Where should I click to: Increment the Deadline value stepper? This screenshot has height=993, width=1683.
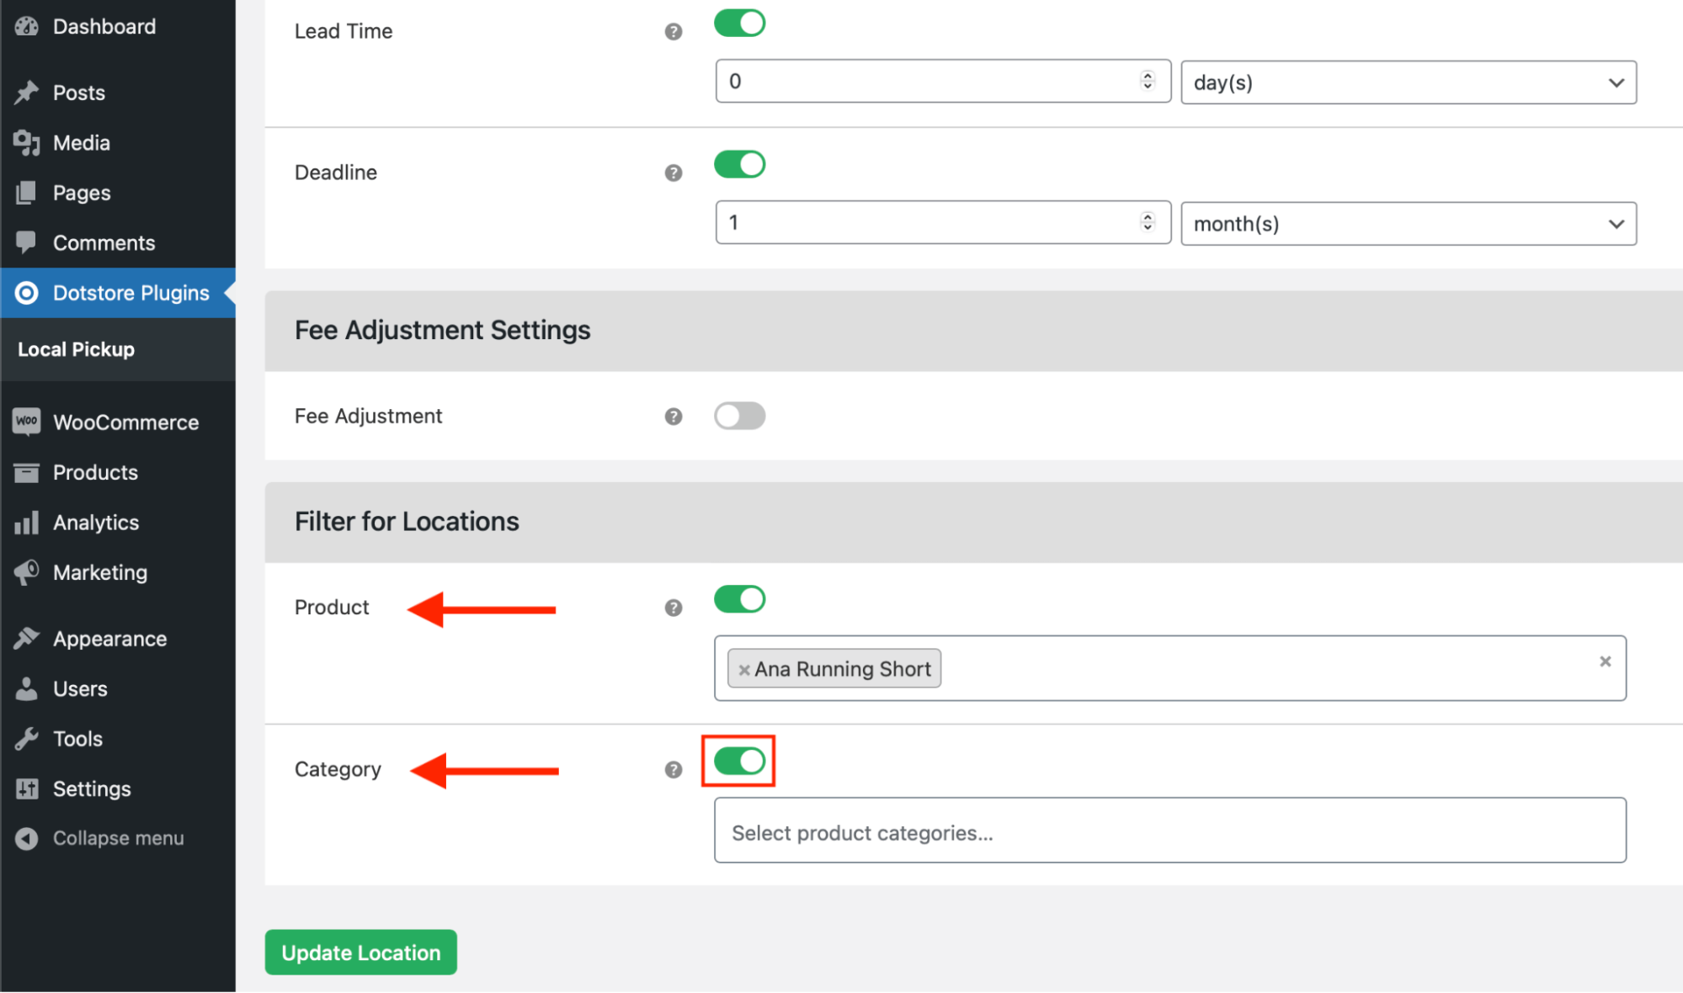(1147, 217)
